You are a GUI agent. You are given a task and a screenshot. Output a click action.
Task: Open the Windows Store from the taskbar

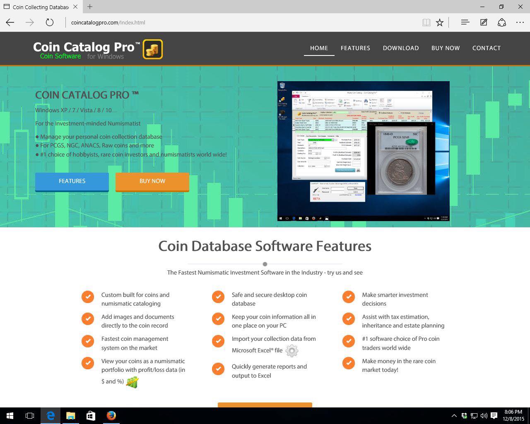click(91, 416)
